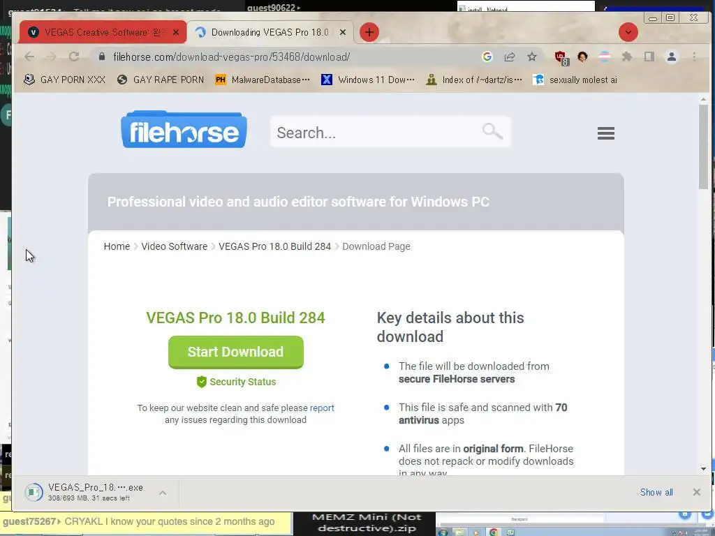Viewport: 715px width, 536px height.
Task: Click the download progress circle icon
Action: click(x=34, y=492)
